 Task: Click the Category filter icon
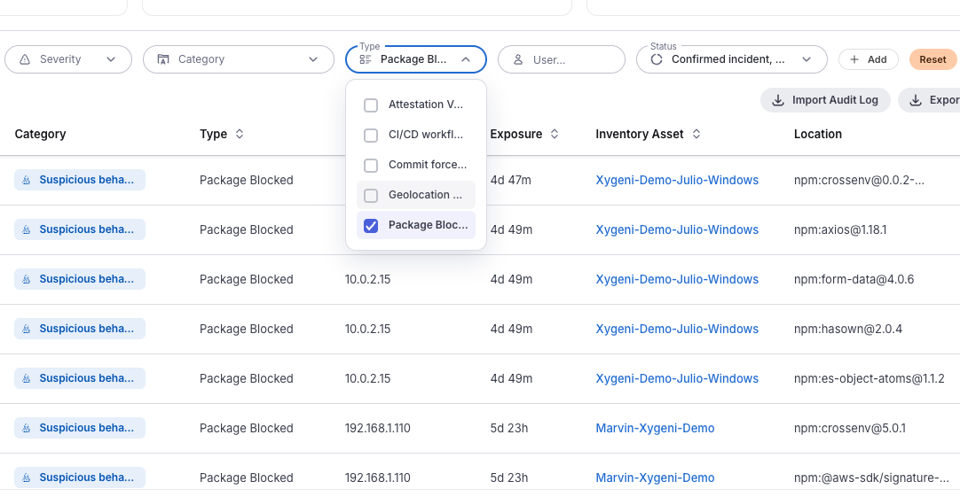(x=163, y=59)
